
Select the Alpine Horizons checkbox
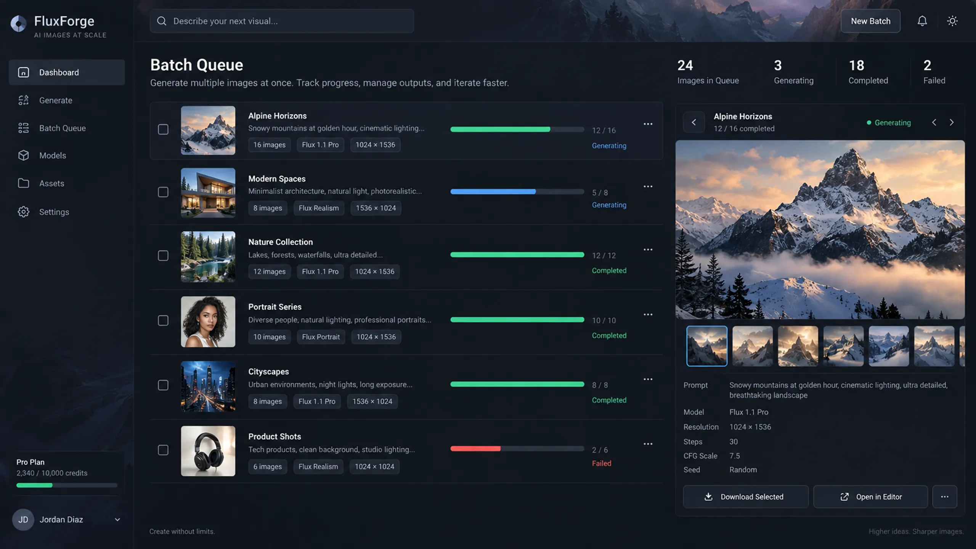(163, 130)
